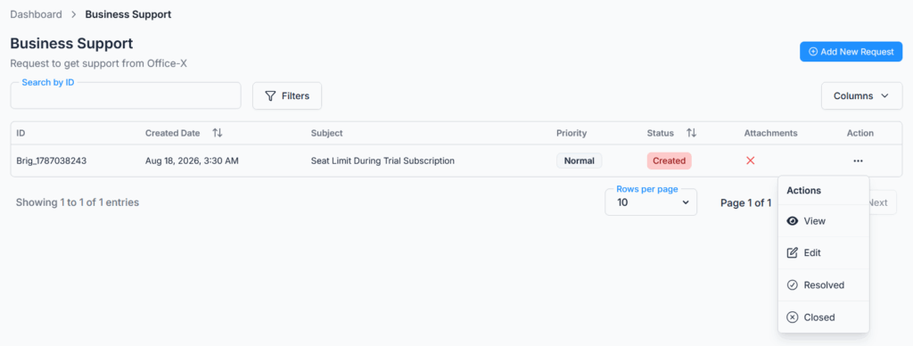Choose Closed in the Actions menu
This screenshot has height=346, width=913.
823,317
